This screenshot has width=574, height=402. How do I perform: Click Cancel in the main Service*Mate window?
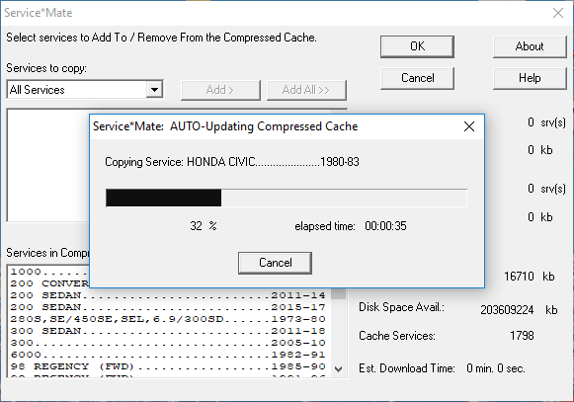[417, 78]
